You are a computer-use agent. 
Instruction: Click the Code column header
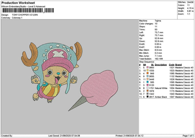coord(172,64)
